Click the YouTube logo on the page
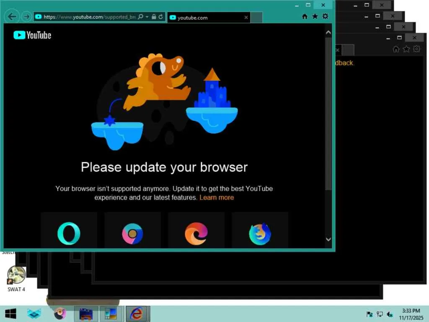 [x=32, y=35]
